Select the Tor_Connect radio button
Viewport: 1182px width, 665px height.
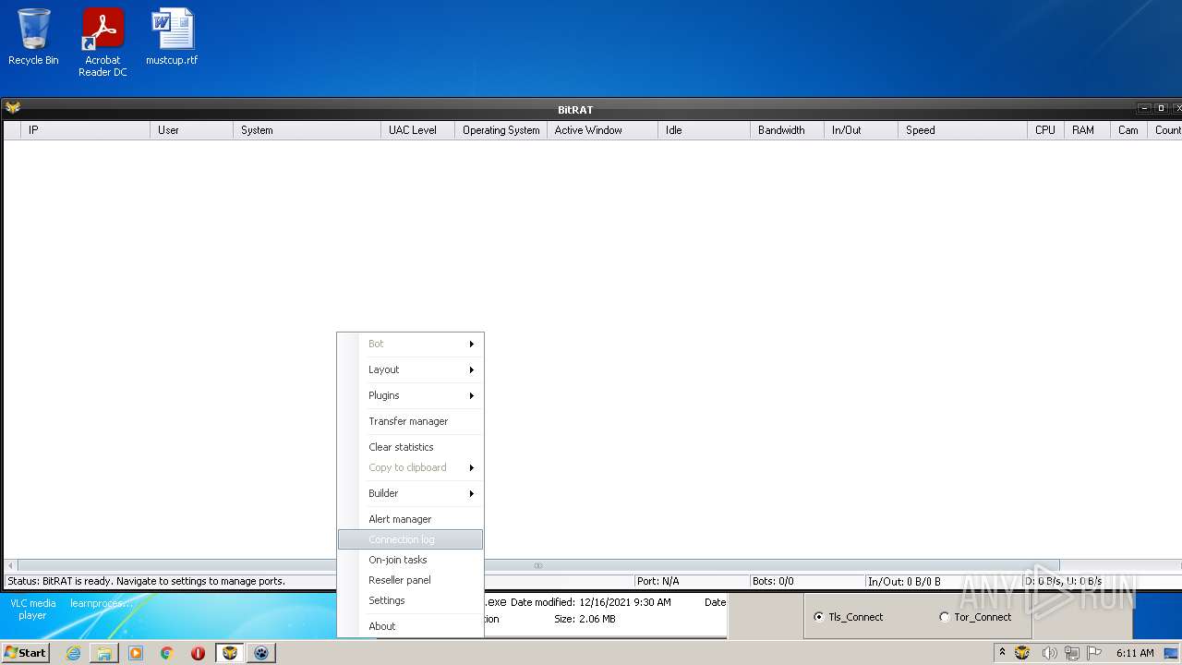[944, 617]
